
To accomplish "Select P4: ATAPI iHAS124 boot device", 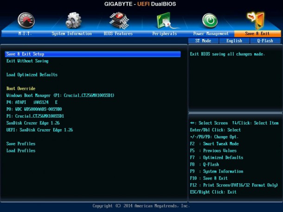I will click(x=32, y=102).
